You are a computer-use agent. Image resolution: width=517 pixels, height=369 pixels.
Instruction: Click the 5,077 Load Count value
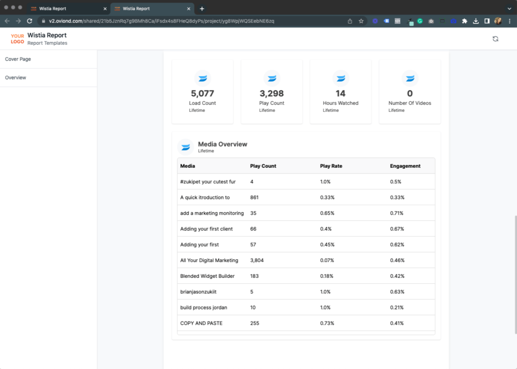[202, 93]
